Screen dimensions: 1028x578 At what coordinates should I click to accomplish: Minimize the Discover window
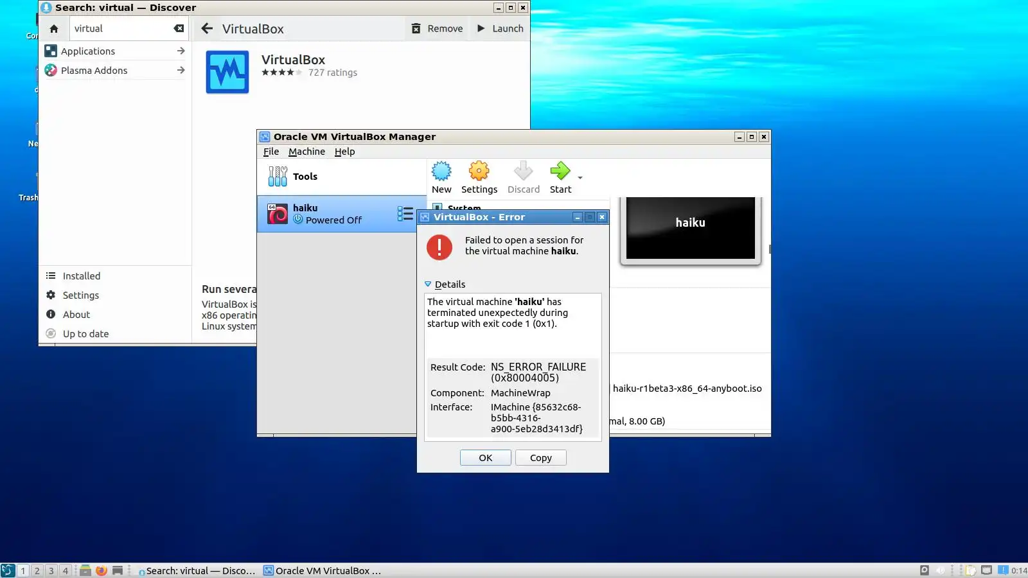tap(499, 8)
